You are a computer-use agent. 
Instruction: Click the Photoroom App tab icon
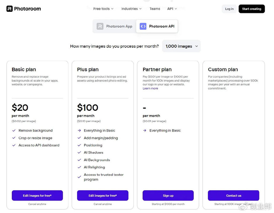tap(100, 26)
